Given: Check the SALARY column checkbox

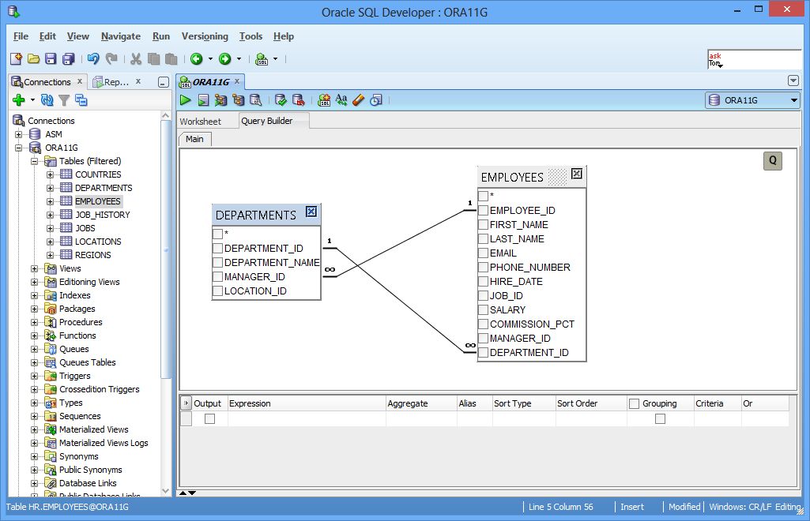Looking at the screenshot, I should pyautogui.click(x=484, y=310).
